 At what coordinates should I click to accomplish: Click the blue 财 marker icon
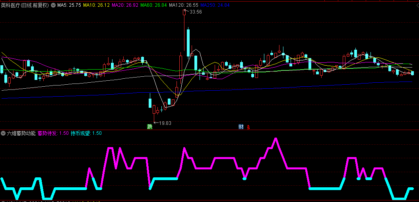pos(241,127)
